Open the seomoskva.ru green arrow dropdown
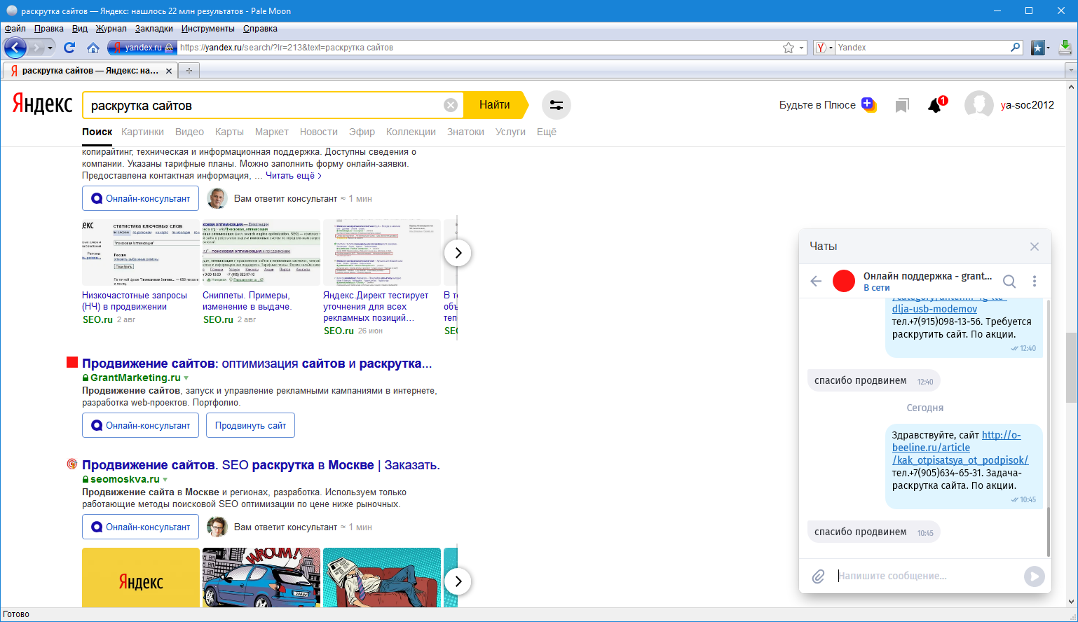This screenshot has width=1078, height=622. pyautogui.click(x=165, y=480)
